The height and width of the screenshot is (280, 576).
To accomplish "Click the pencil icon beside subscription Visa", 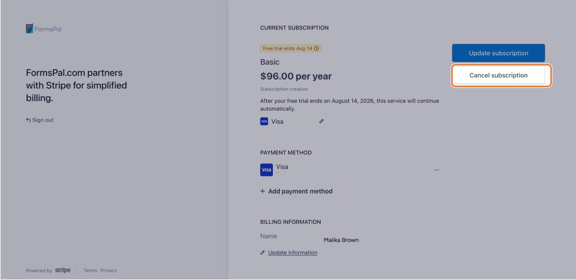I will 321,121.
